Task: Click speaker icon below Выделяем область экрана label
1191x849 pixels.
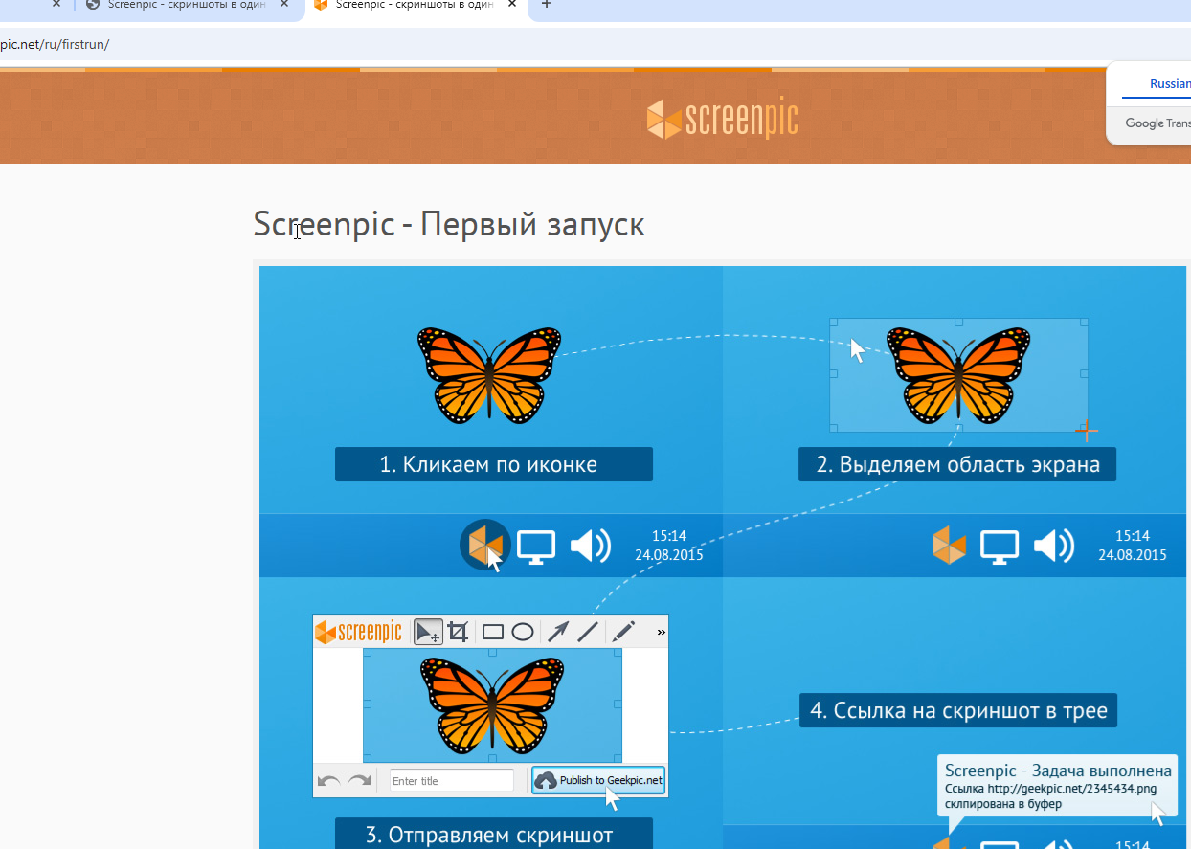Action: pyautogui.click(x=1053, y=547)
